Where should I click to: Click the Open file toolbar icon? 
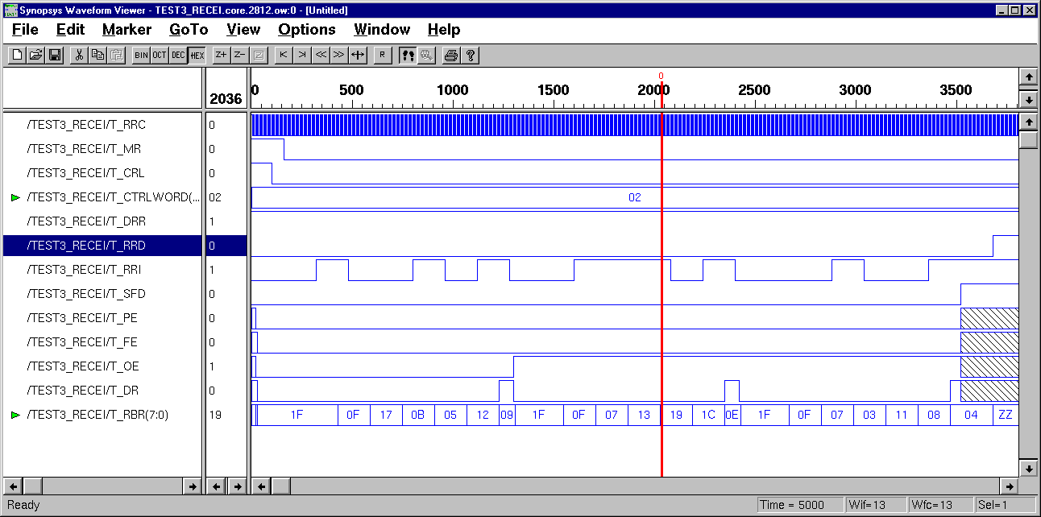pos(35,55)
